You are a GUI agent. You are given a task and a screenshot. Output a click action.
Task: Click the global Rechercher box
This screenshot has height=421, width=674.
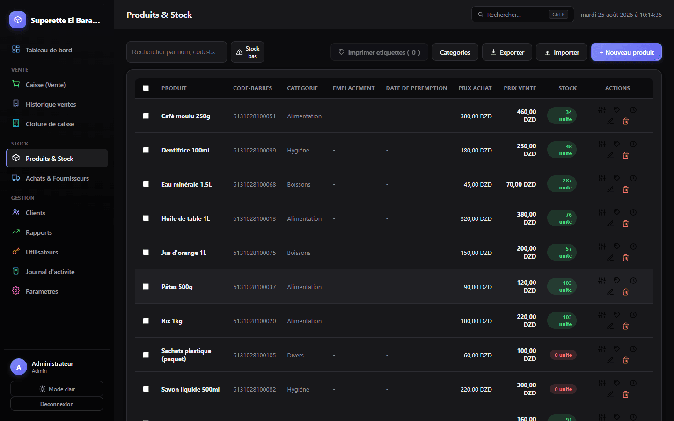coord(522,15)
